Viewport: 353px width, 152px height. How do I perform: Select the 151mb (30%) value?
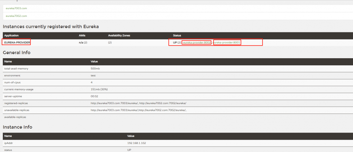(x=99, y=90)
